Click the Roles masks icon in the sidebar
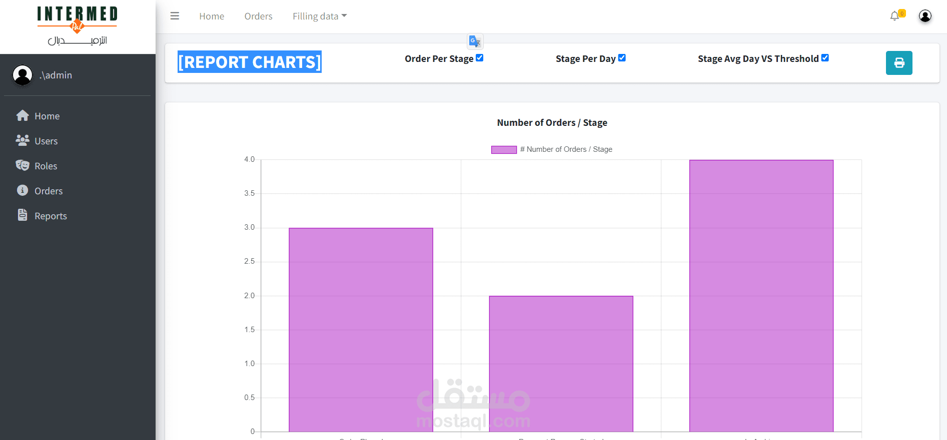 tap(23, 166)
